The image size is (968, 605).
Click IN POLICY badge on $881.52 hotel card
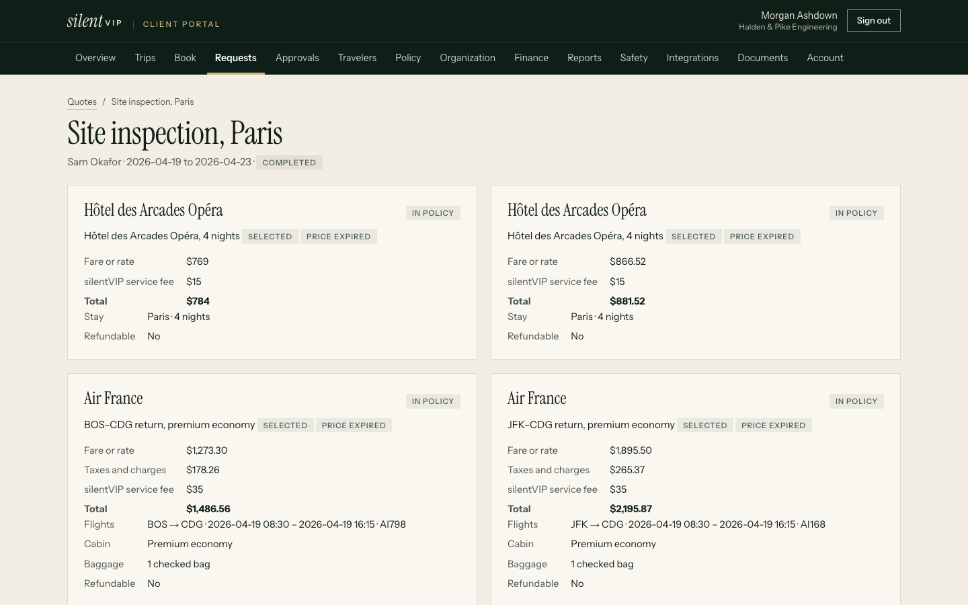(x=856, y=213)
